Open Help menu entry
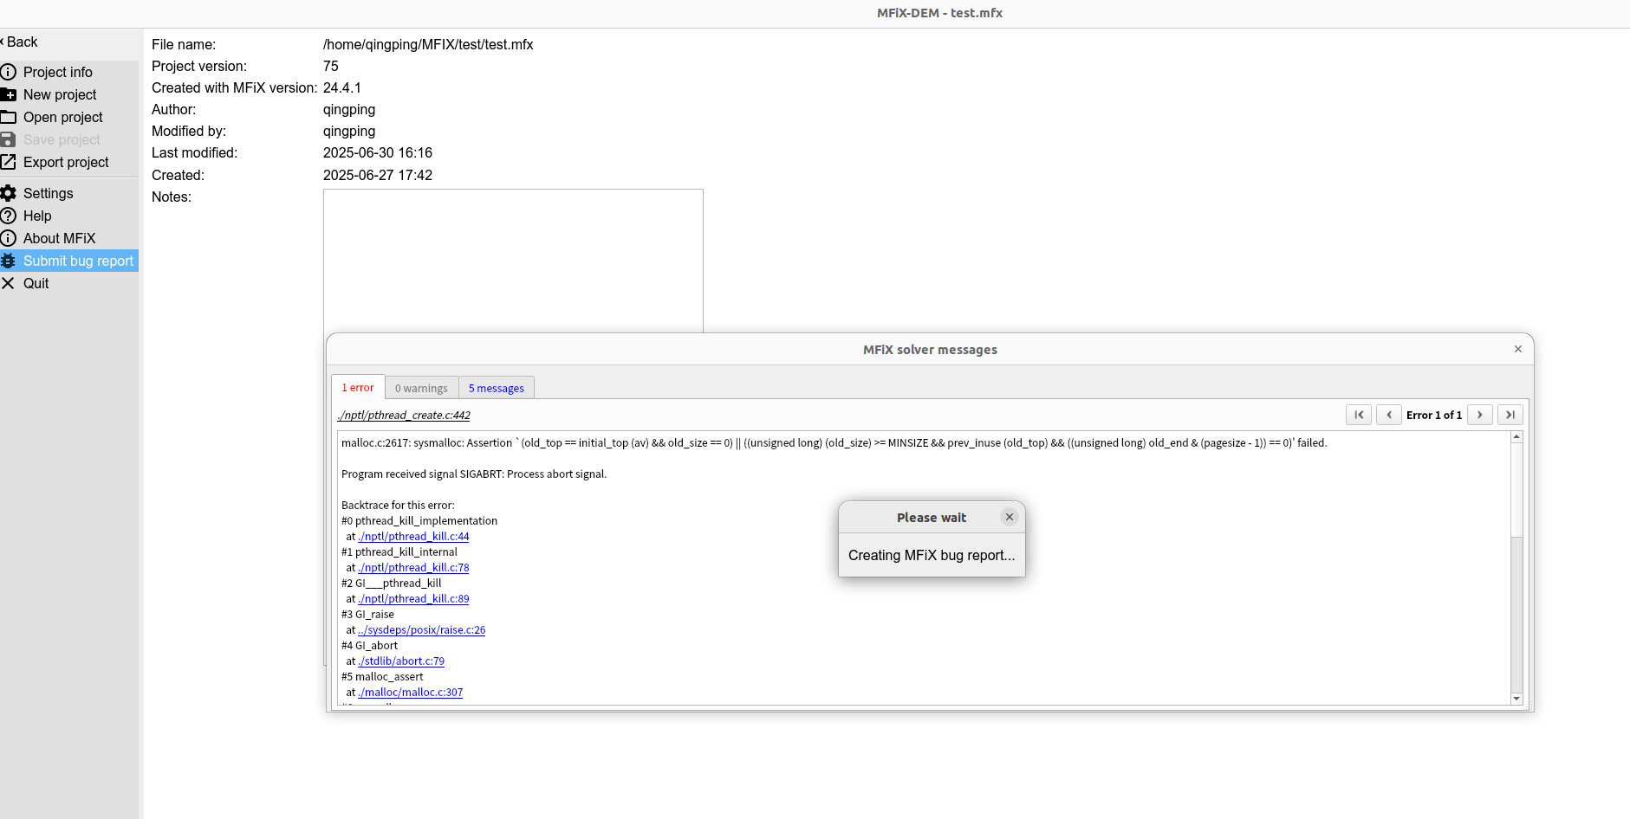 [x=69, y=216]
